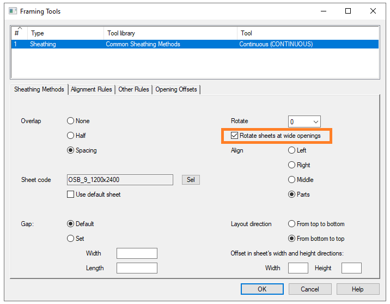
Task: Click the offset Height input field
Action: point(351,268)
